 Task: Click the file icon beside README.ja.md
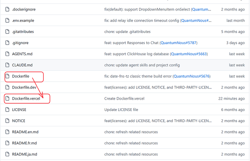click(7, 154)
